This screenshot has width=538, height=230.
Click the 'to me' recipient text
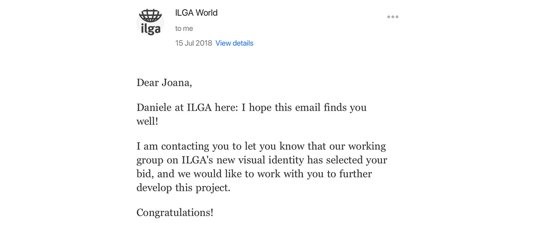click(x=184, y=28)
